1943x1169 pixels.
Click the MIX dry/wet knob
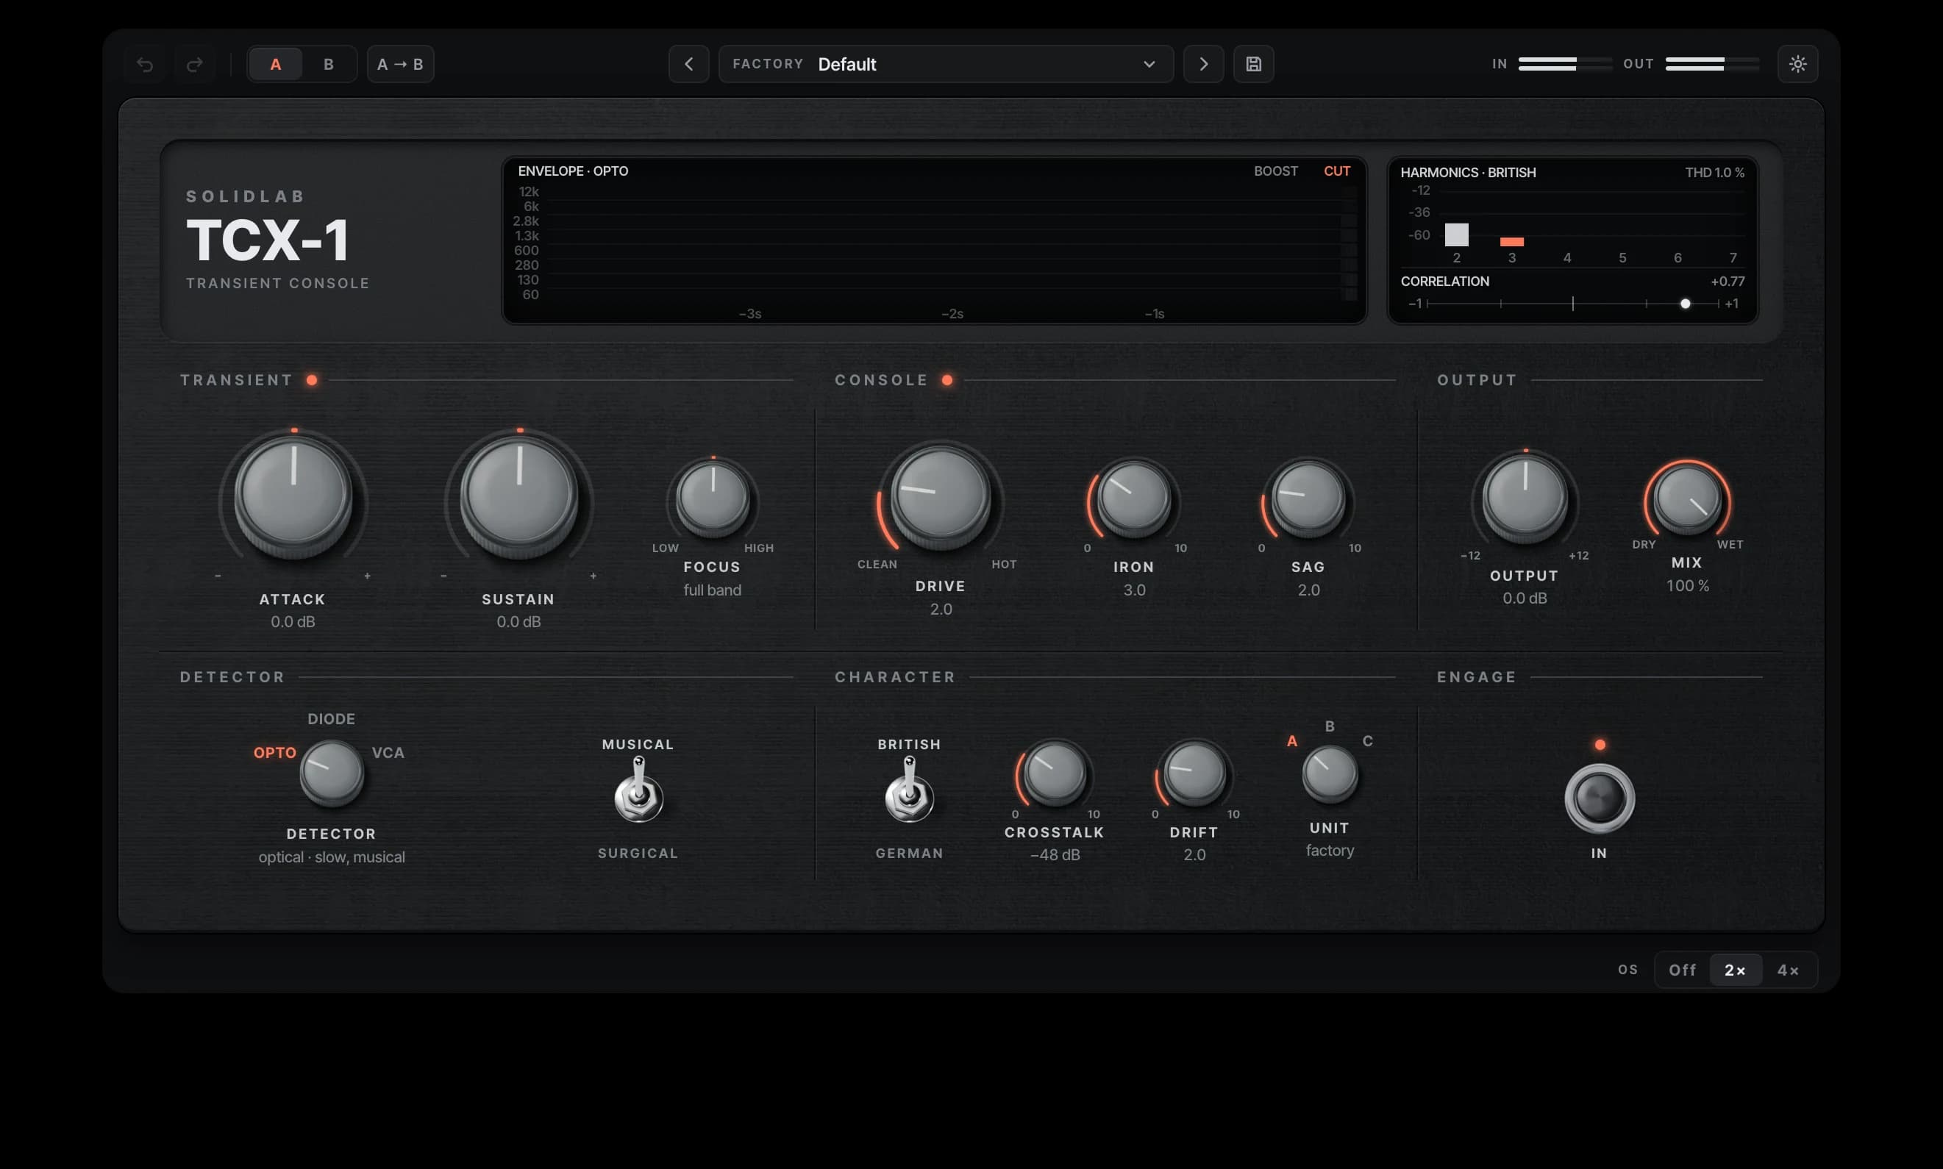tap(1687, 498)
